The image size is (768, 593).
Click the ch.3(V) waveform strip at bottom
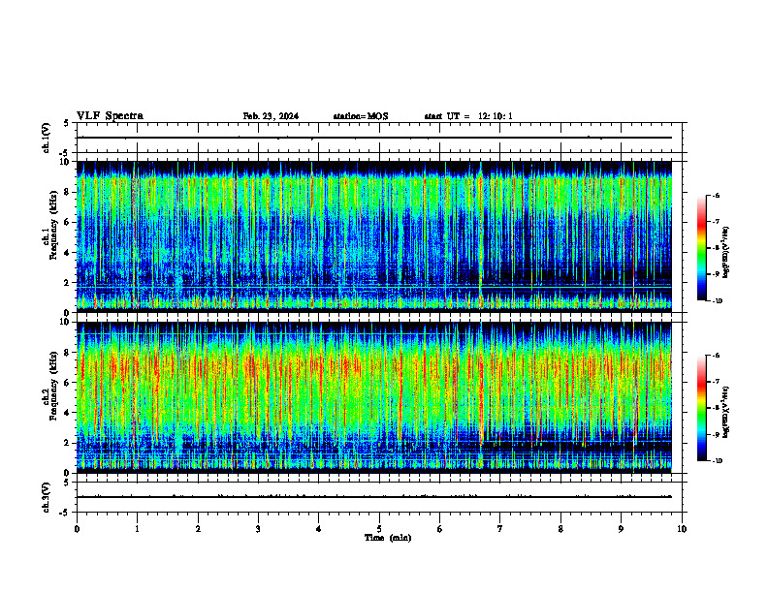pos(379,497)
